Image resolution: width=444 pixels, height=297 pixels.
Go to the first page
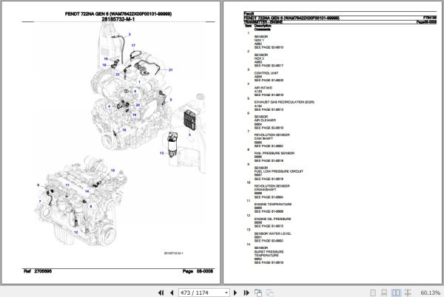point(161,293)
